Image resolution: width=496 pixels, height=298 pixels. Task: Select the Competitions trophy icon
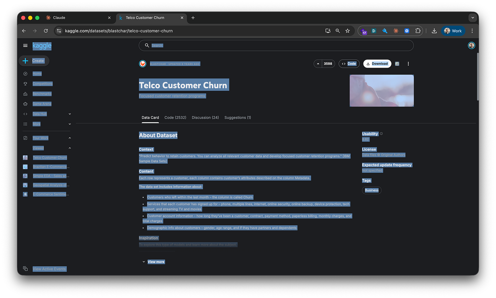25,84
